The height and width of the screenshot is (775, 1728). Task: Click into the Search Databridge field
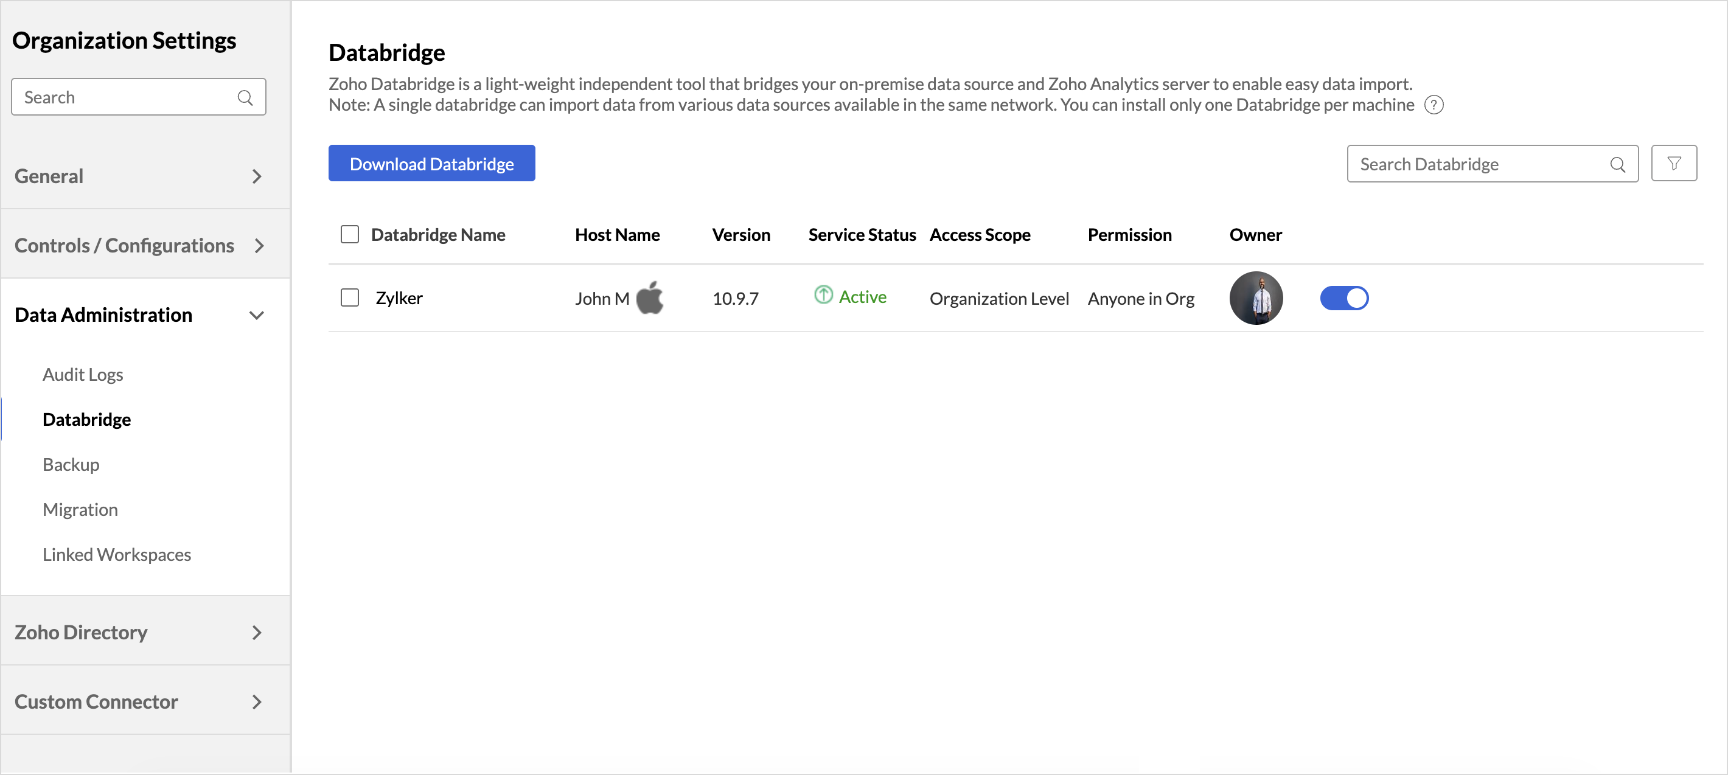pos(1475,164)
